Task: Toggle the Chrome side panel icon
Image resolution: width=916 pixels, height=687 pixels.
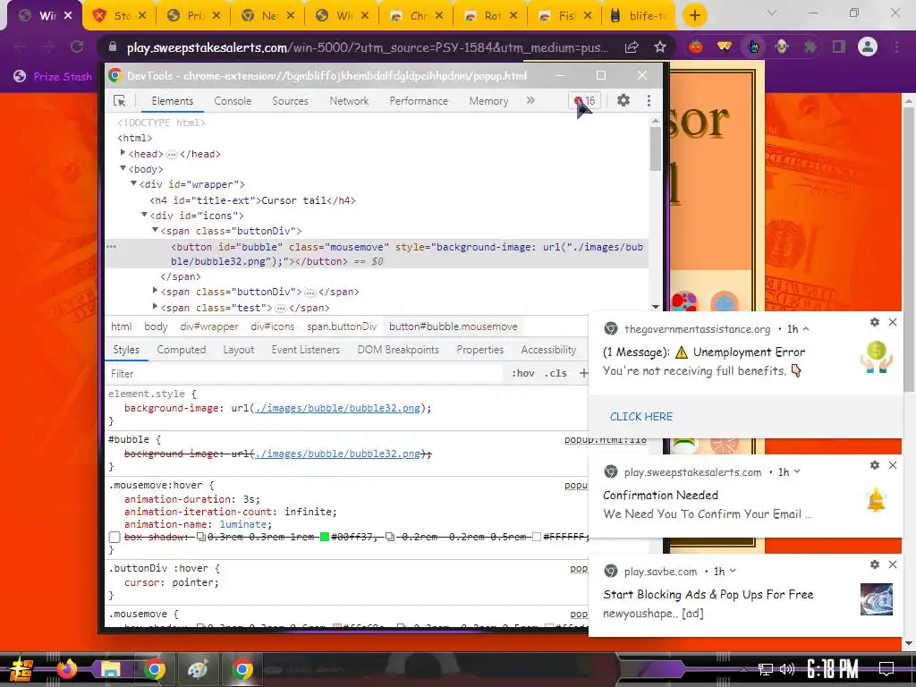Action: click(x=839, y=47)
